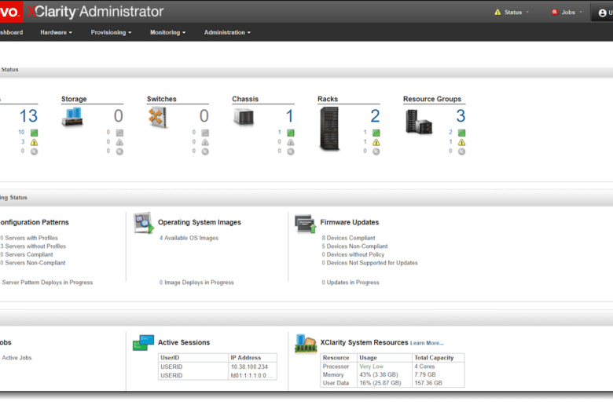Open Servers Compliant link
Viewport: 613px width, 405px height.
coord(27,254)
